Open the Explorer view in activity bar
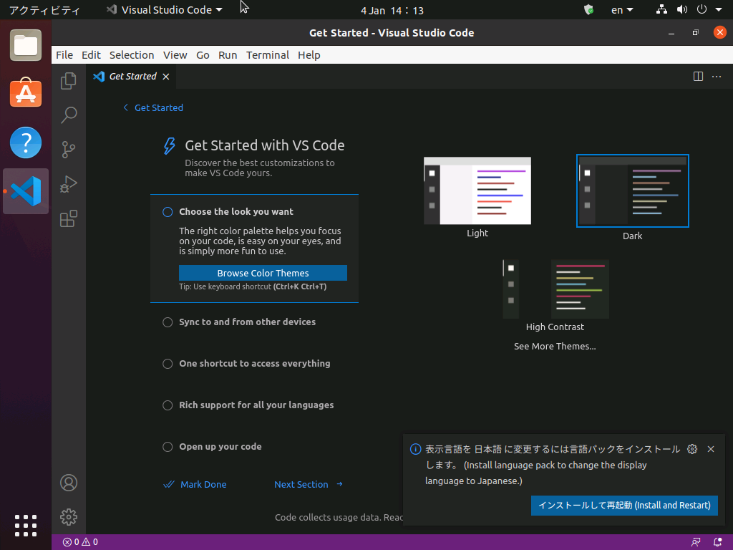This screenshot has height=550, width=733. 69,80
